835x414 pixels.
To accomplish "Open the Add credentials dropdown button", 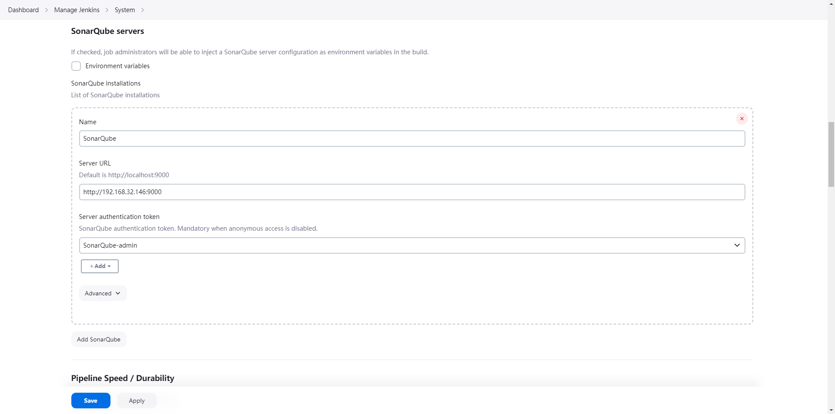I will (x=100, y=266).
